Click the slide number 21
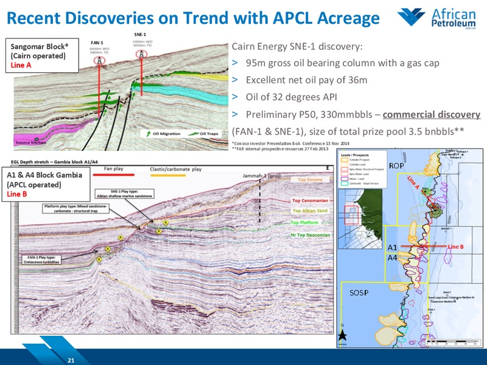 pos(71,360)
